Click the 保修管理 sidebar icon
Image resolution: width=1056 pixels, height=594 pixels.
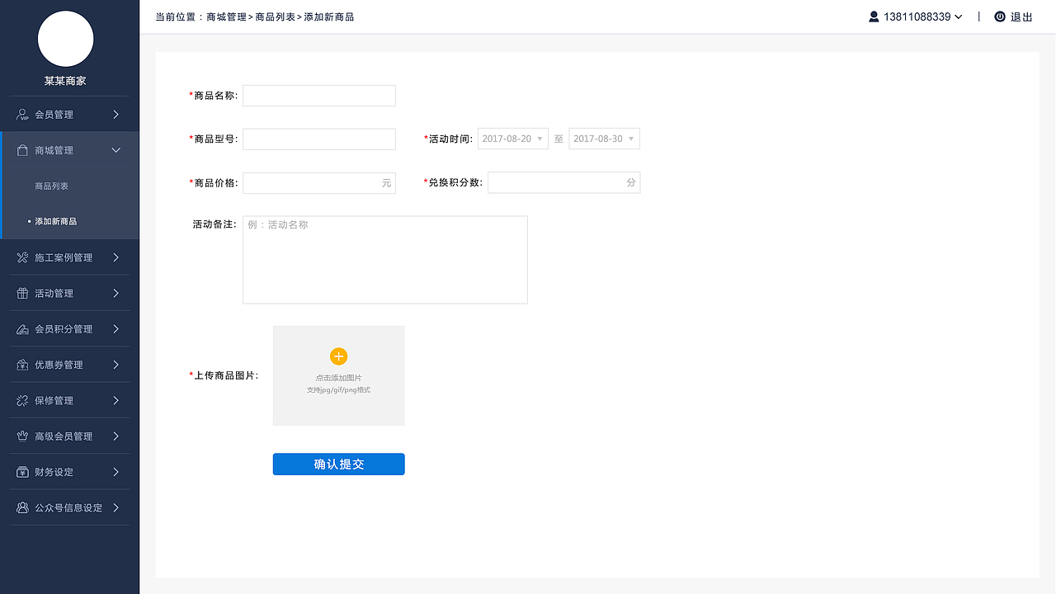[22, 400]
